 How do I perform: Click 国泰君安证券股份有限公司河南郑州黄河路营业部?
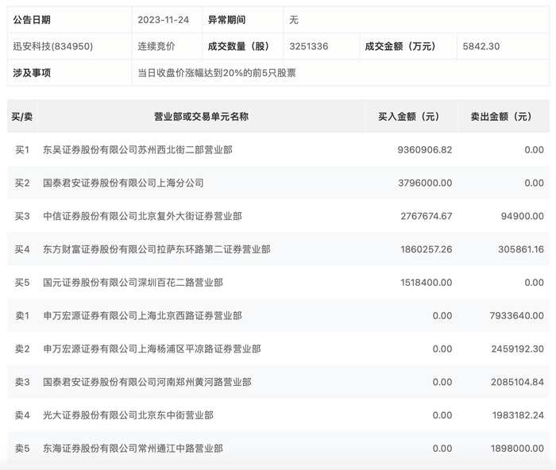pyautogui.click(x=147, y=382)
